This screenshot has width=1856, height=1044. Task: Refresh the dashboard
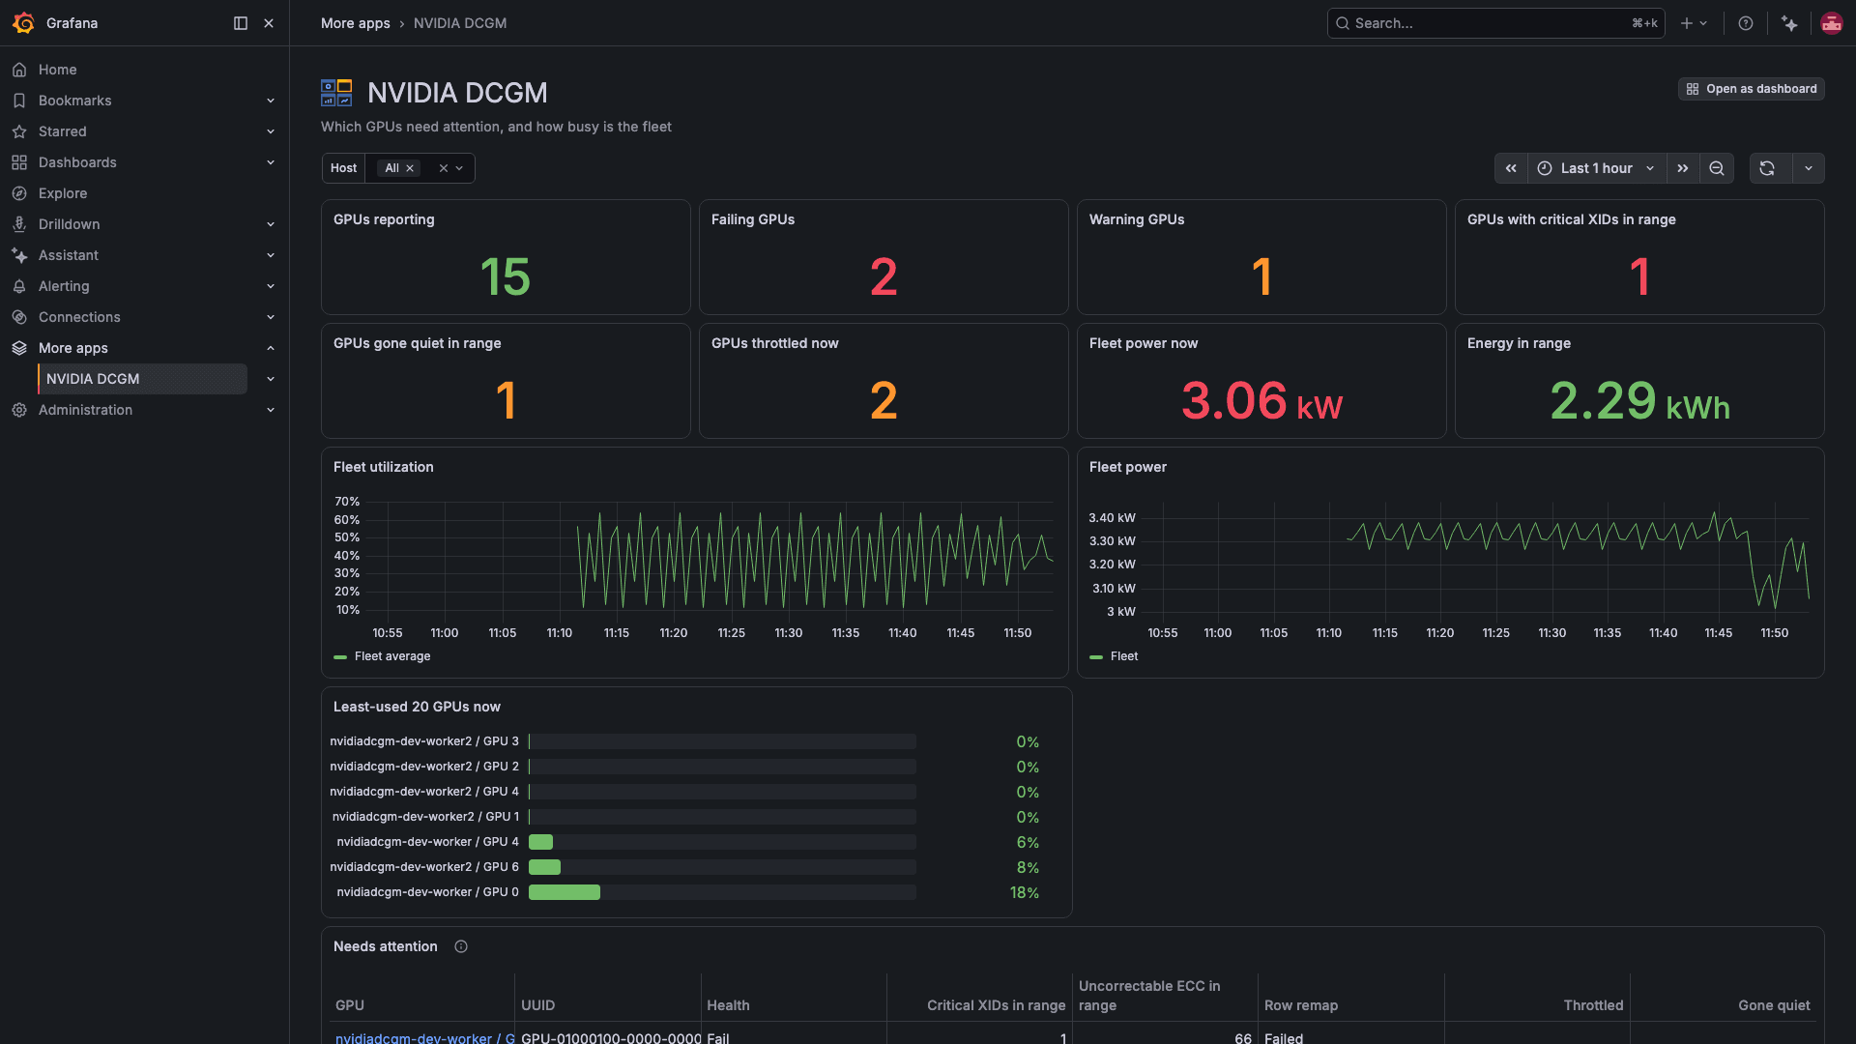click(x=1767, y=168)
